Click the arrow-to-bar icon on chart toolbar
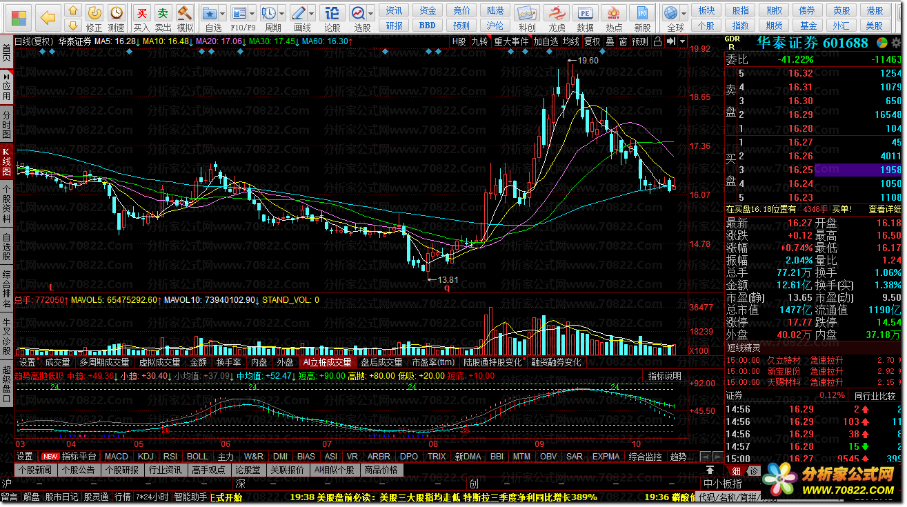This screenshot has height=507, width=907. tap(670, 41)
